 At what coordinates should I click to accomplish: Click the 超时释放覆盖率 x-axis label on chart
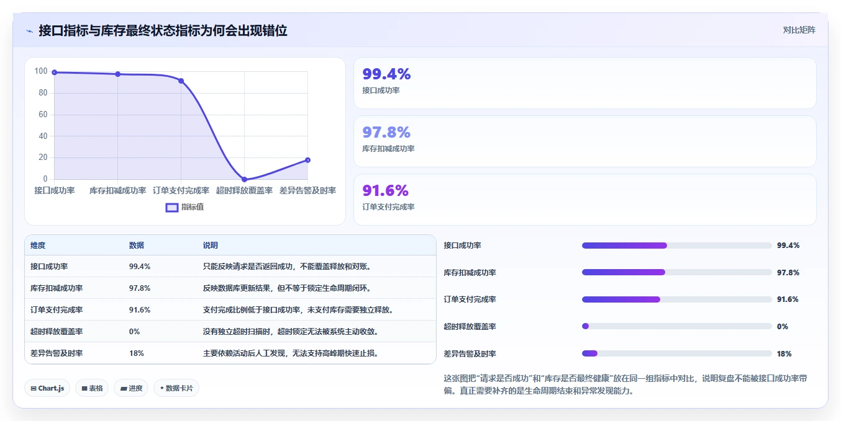[x=244, y=190]
